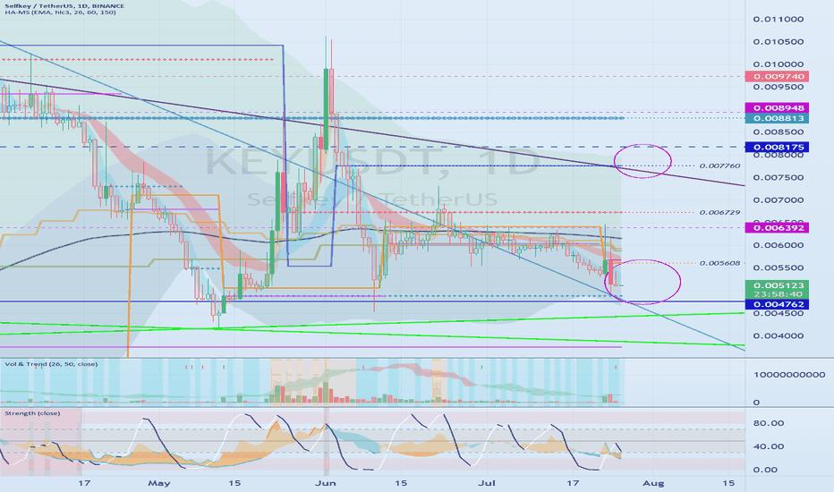Click 0.004500 on the price axis
Screen dimensions: 834x492
click(x=779, y=313)
